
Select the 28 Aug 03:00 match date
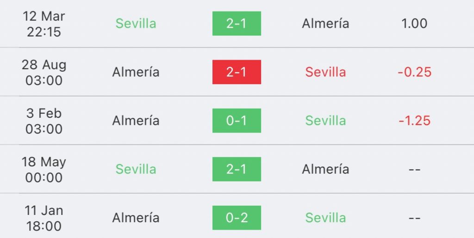(x=44, y=73)
